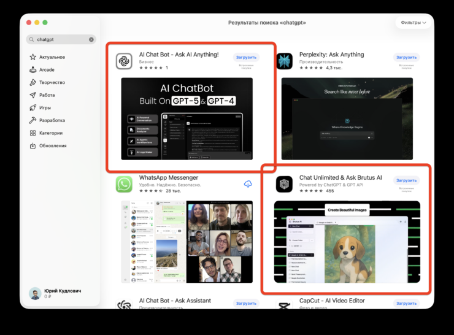Open the AI Chat Bot - Ask Assistant icon
The width and height of the screenshot is (454, 335).
[124, 306]
